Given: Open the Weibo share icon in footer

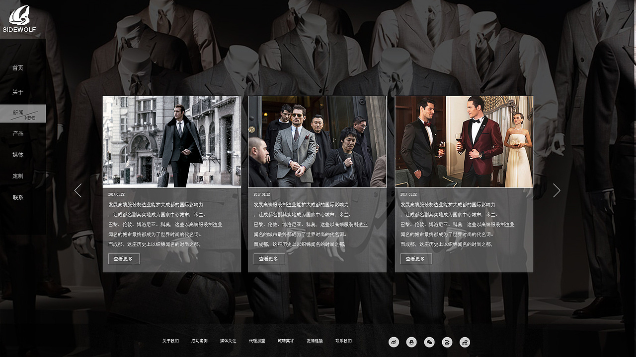Looking at the screenshot, I should 394,342.
